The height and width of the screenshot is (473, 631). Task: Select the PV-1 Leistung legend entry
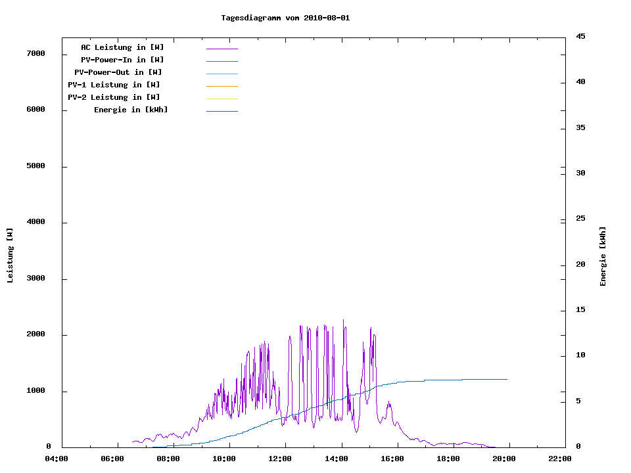[x=114, y=85]
